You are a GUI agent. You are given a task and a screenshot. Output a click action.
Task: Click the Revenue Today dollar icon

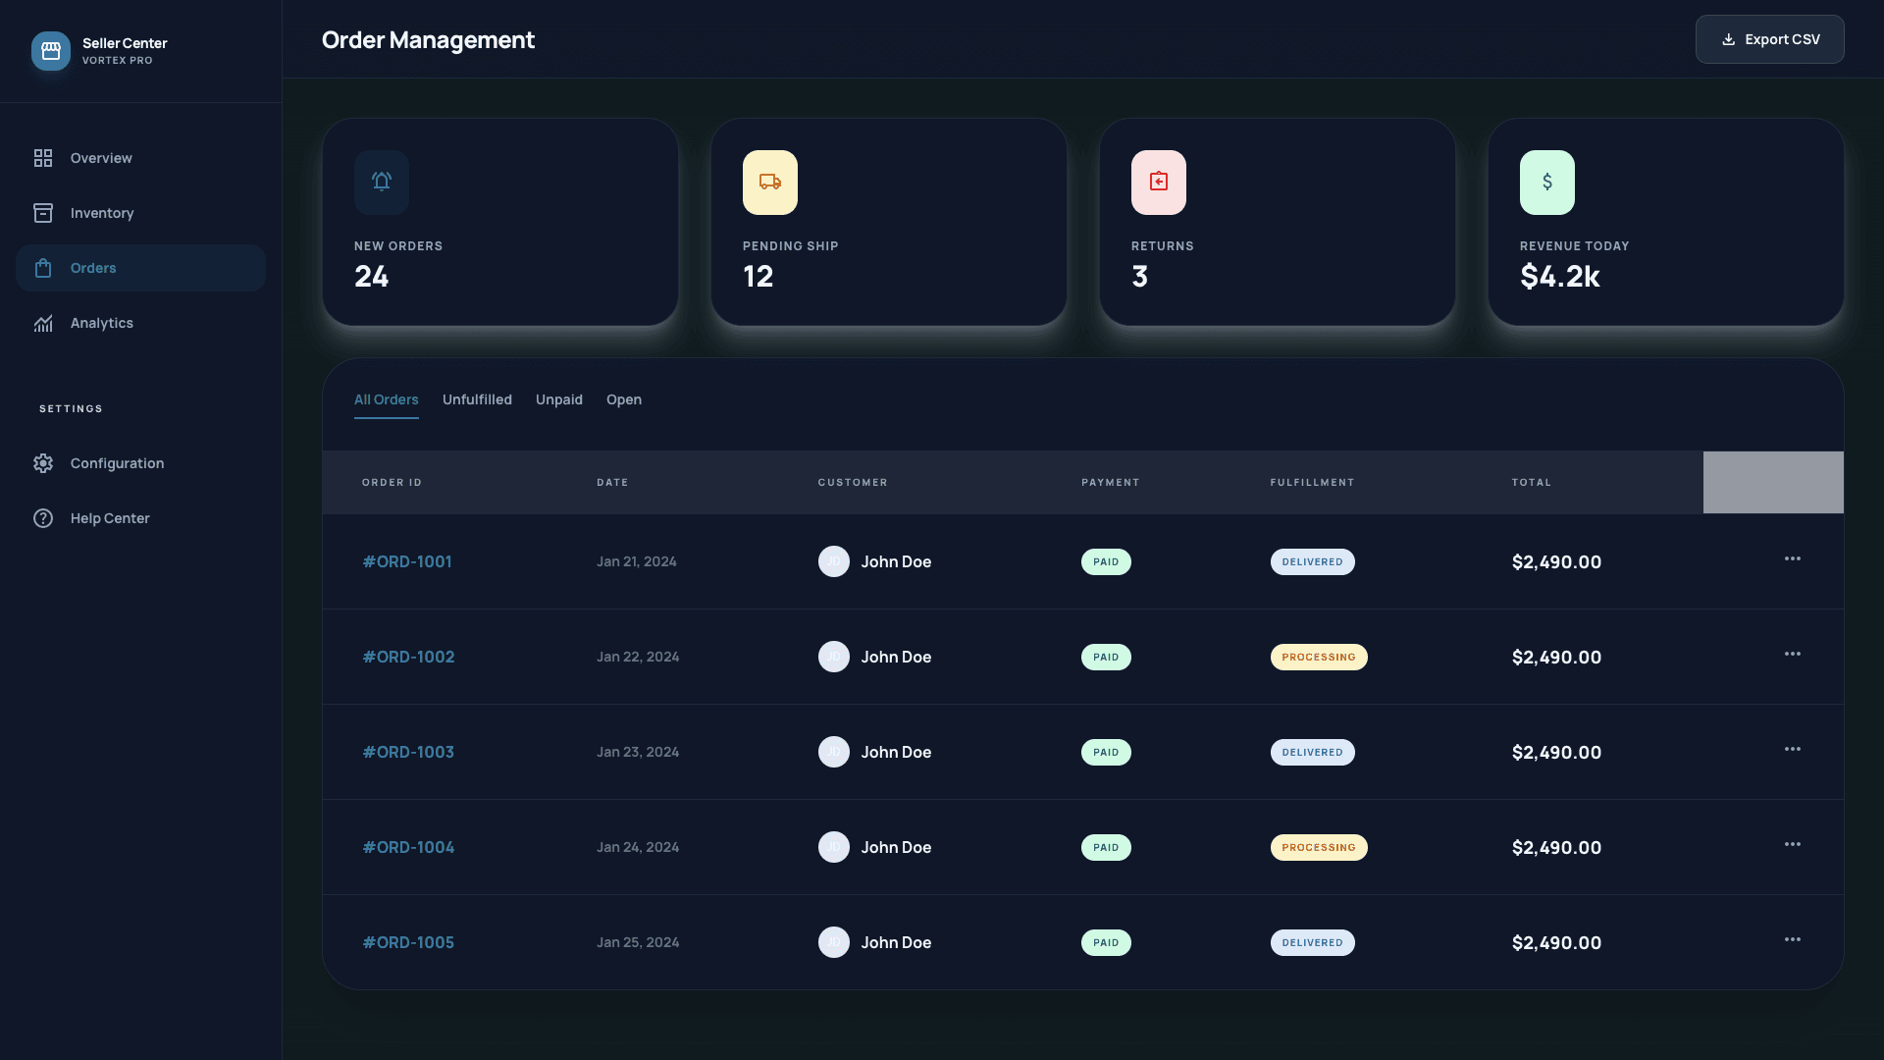1545,182
